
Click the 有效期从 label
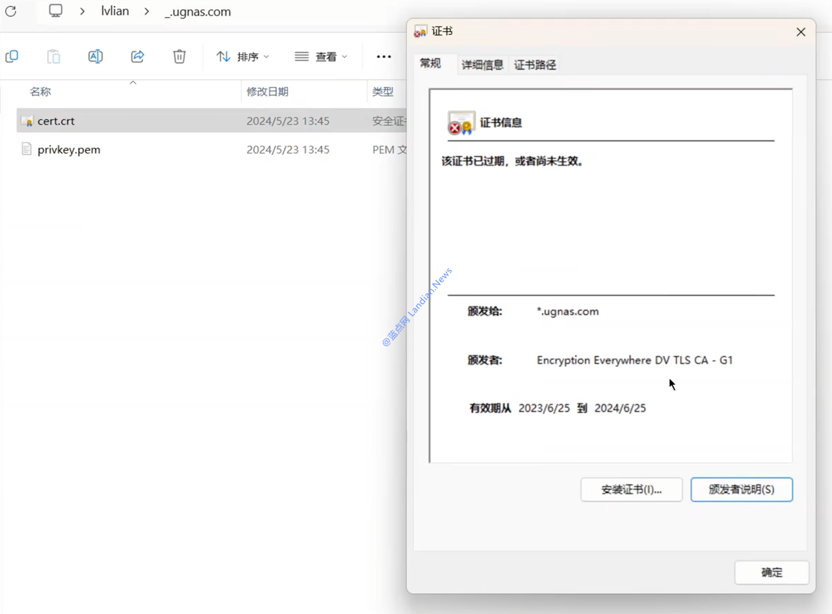491,408
